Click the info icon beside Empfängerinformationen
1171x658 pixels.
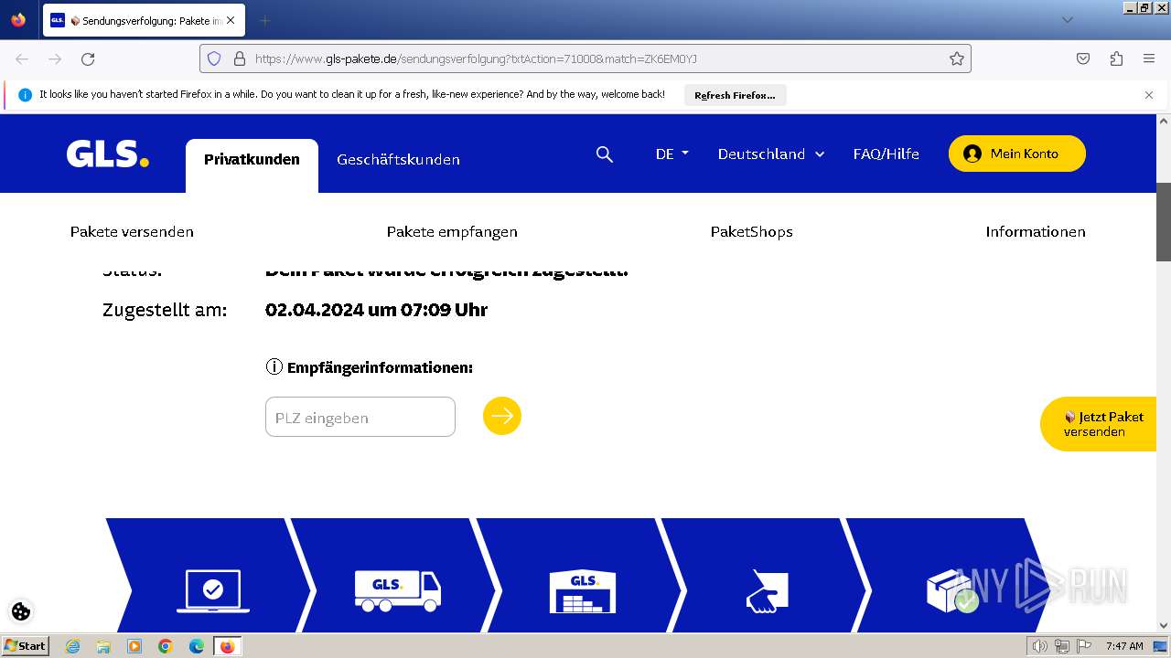274,366
